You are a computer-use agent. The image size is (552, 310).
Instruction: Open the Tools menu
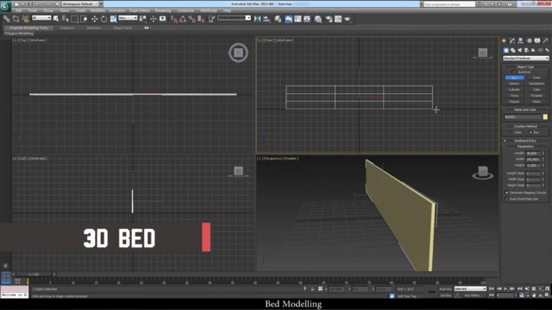[33, 10]
